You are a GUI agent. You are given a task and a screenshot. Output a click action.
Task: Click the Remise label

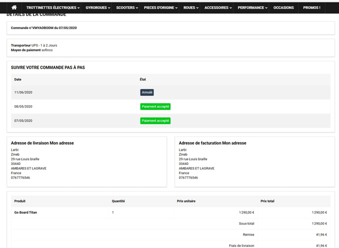click(x=248, y=235)
